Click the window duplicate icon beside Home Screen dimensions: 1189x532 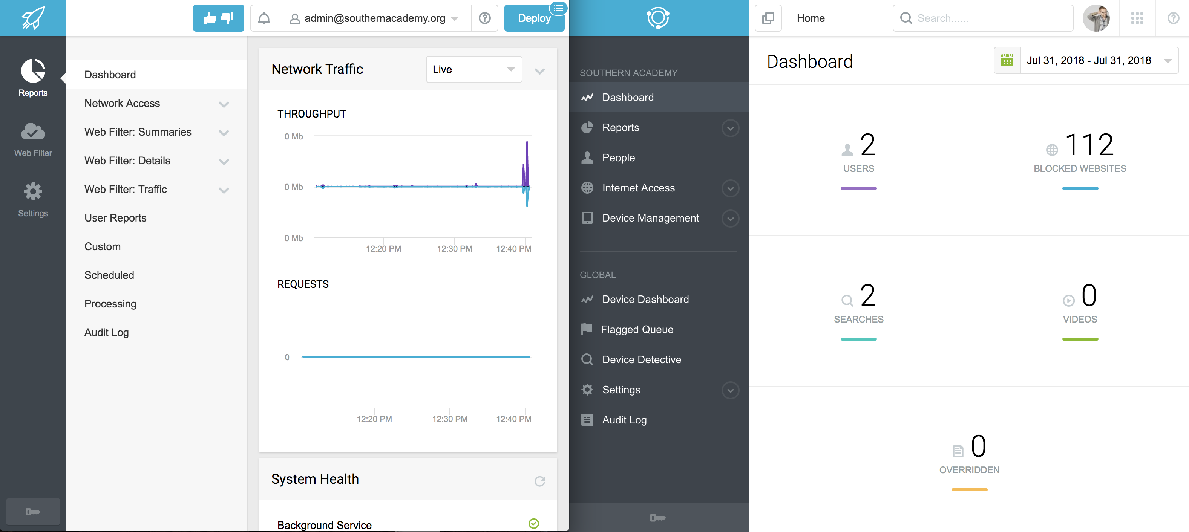coord(768,18)
